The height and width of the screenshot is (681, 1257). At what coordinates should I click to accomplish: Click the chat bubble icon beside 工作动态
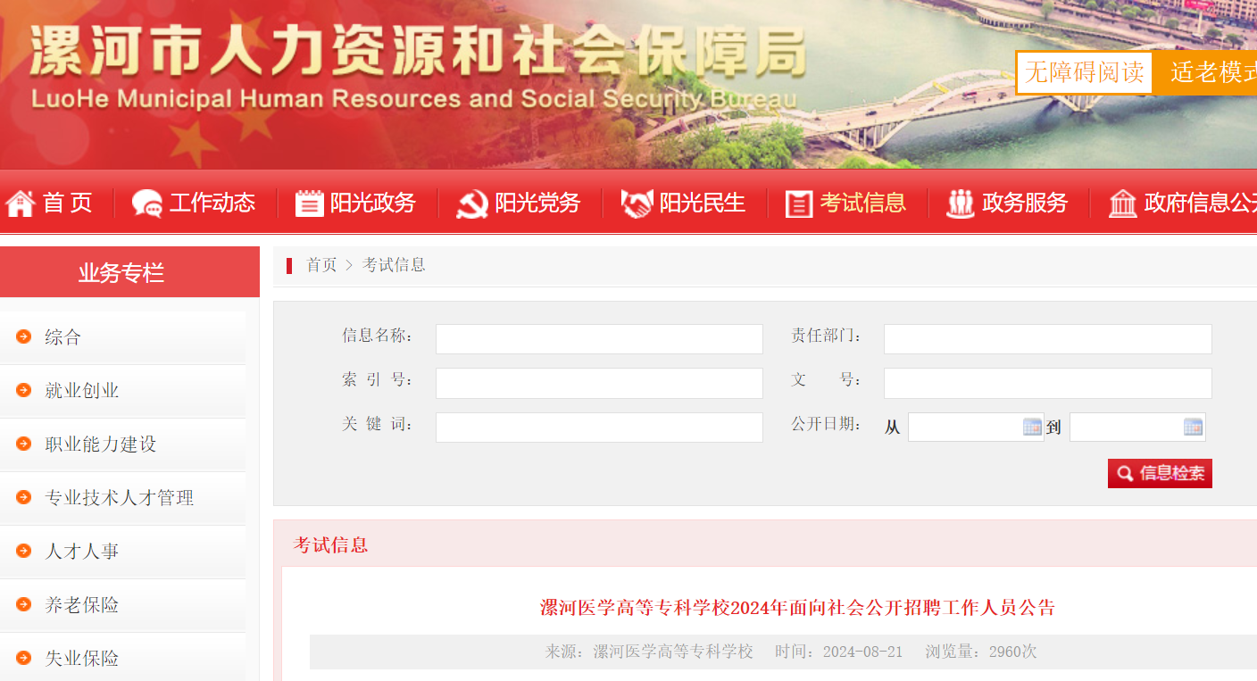click(x=147, y=203)
